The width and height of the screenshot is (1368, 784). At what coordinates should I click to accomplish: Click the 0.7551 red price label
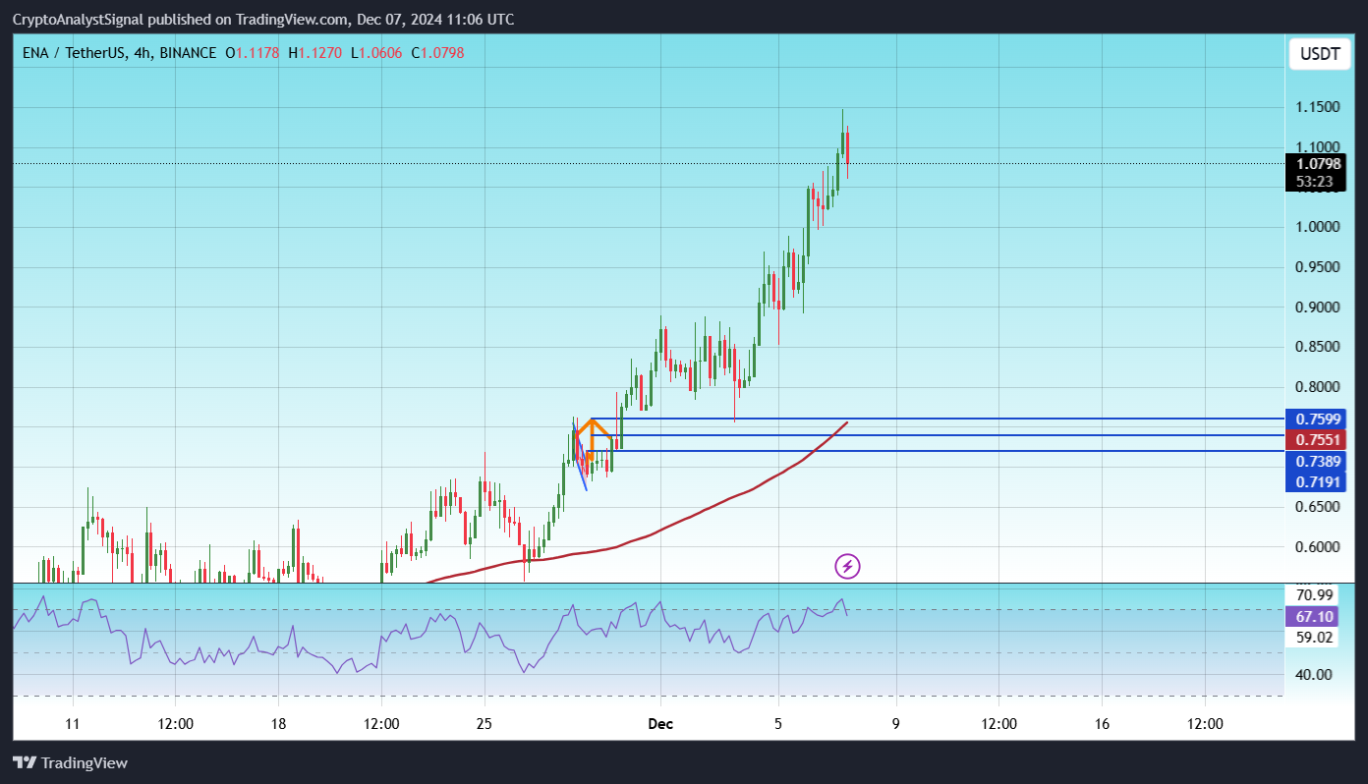pyautogui.click(x=1318, y=440)
